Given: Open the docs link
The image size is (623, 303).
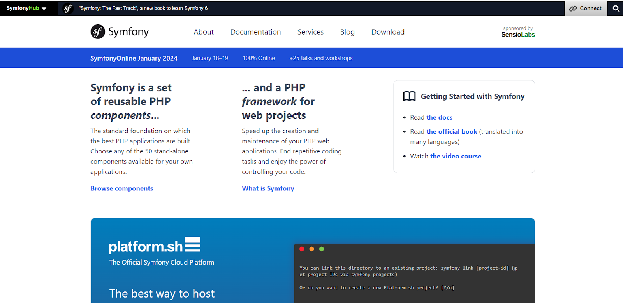Looking at the screenshot, I should (x=439, y=117).
